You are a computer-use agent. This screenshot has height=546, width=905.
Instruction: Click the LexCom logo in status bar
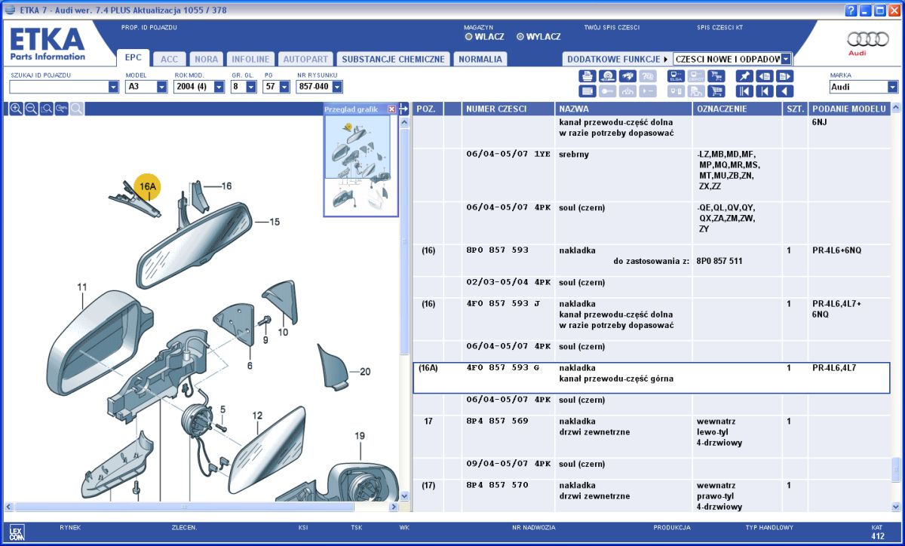click(15, 531)
